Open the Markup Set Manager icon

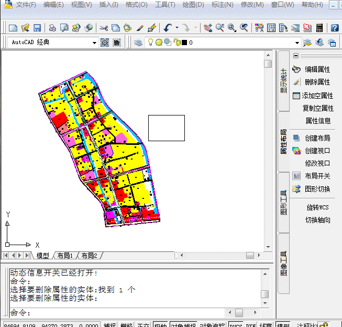(307, 28)
